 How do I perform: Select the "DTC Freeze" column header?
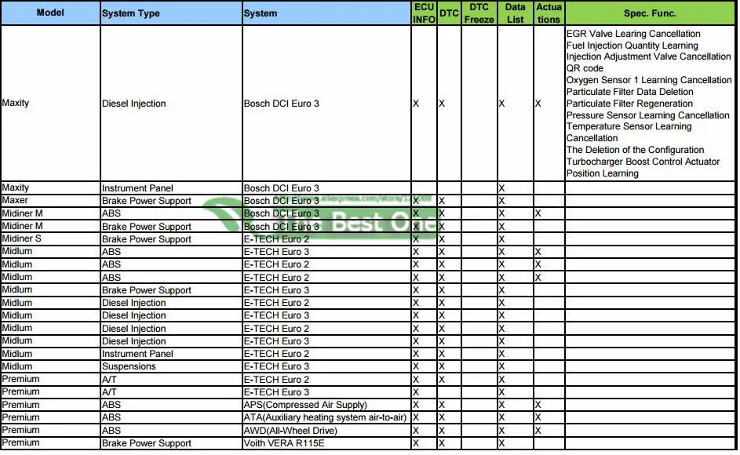479,13
